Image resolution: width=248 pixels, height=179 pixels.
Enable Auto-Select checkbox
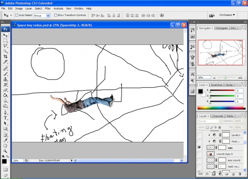(17, 15)
